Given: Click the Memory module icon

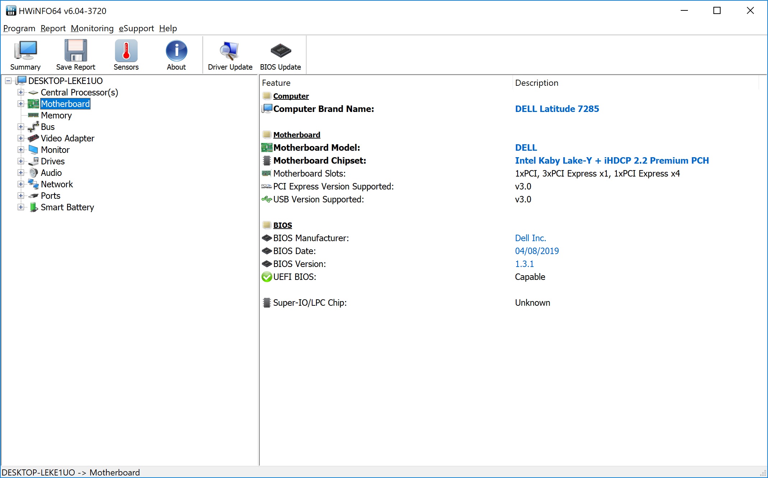Looking at the screenshot, I should point(33,115).
